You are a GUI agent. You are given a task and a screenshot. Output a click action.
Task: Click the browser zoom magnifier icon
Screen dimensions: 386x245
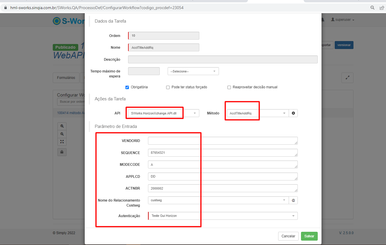(373, 8)
